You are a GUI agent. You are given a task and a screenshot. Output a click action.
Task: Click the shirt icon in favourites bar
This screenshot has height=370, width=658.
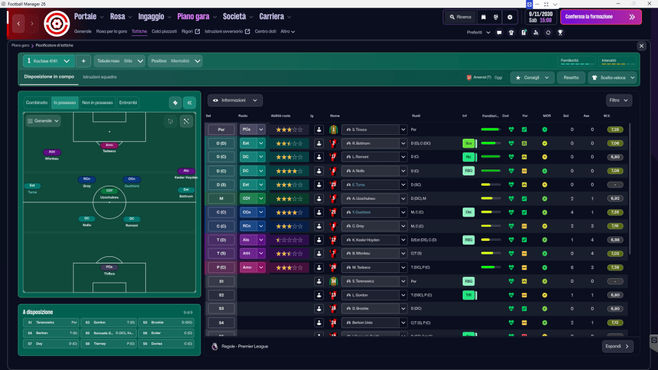(x=511, y=32)
